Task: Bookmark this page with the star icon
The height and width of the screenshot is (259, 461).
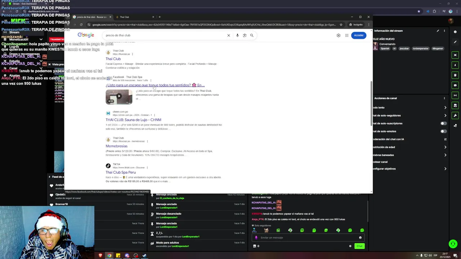Action: (341, 25)
